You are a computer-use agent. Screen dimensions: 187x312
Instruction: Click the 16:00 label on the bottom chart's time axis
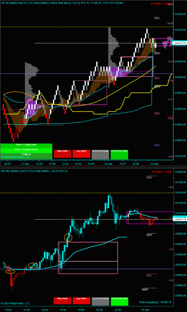(x=63, y=310)
